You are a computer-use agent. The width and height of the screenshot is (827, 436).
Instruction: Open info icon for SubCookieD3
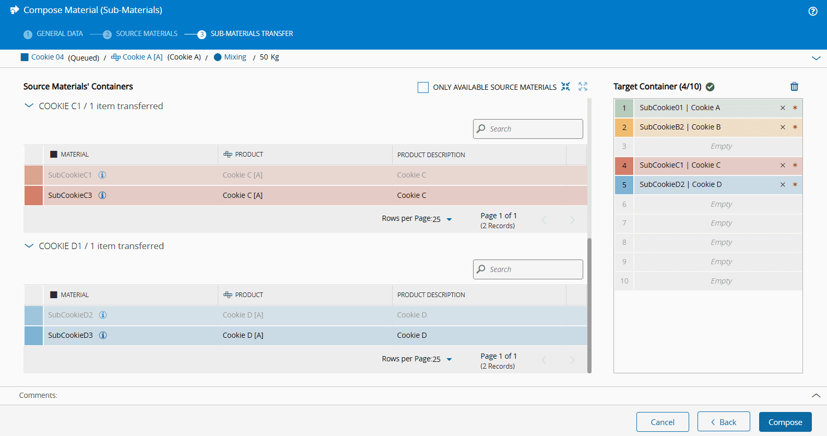(103, 335)
